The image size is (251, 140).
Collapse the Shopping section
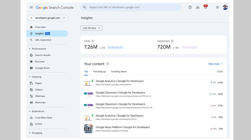click(x=30, y=133)
